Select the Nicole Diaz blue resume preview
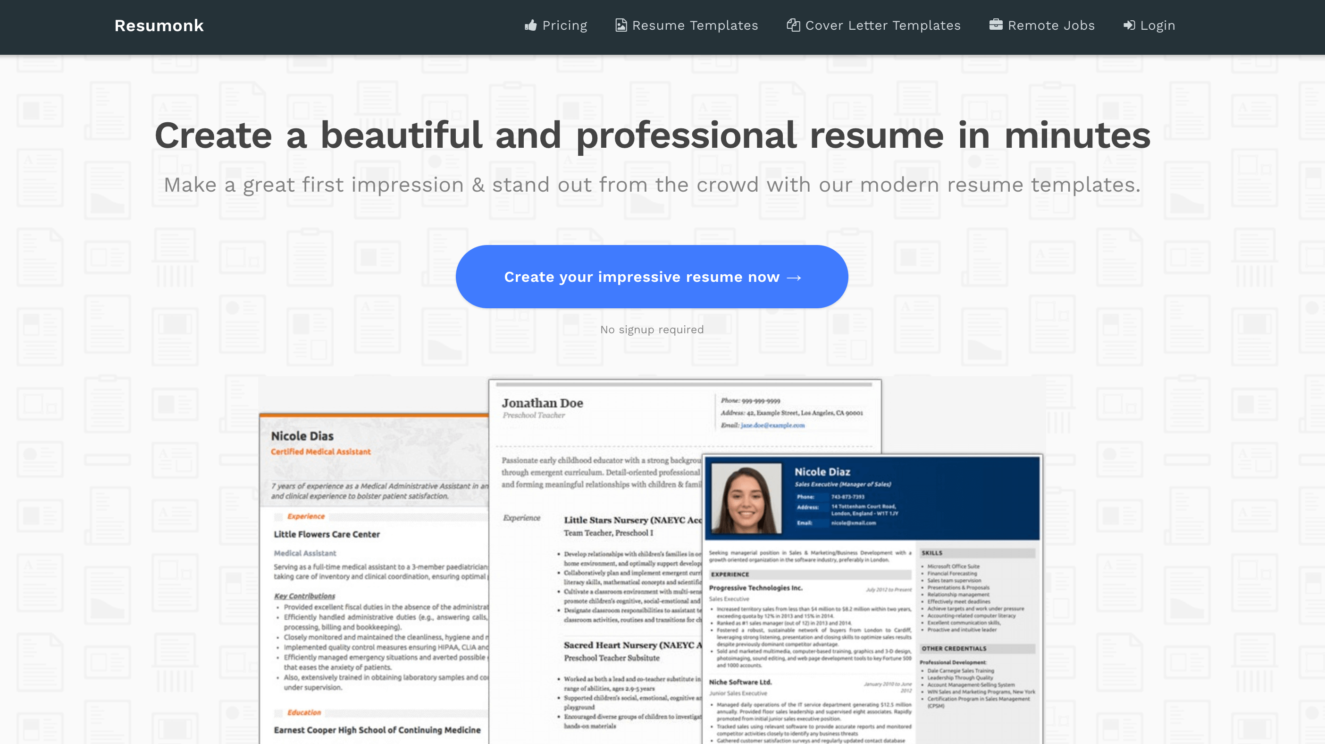This screenshot has height=744, width=1325. 872,600
